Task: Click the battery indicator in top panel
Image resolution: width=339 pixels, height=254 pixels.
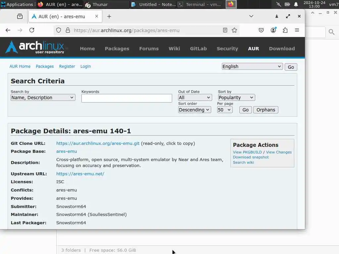Action: pos(287,4)
